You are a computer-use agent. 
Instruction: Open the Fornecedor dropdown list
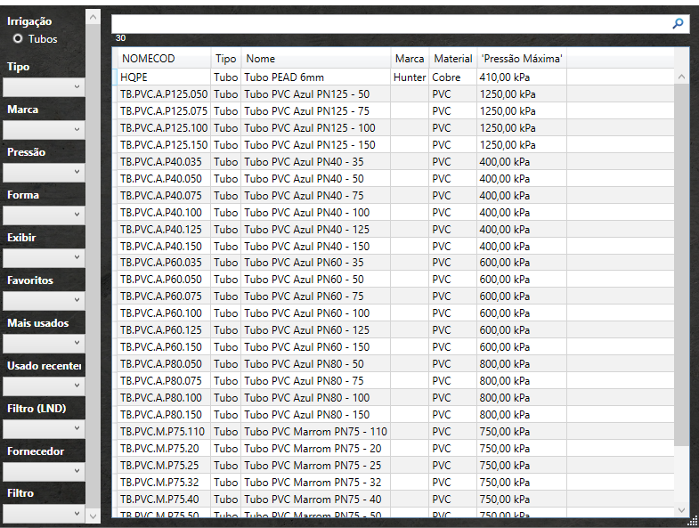point(43,472)
